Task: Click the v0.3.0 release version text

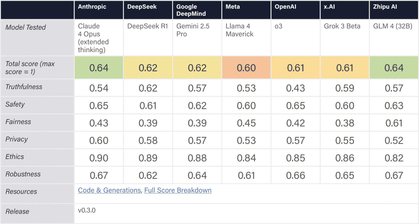Action: 87,210
